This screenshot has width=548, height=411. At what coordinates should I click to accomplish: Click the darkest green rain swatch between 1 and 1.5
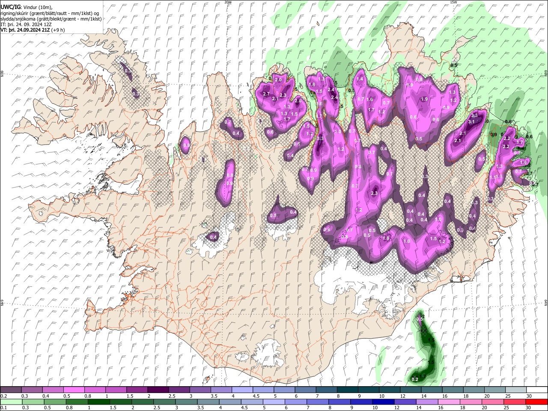pos(98,402)
